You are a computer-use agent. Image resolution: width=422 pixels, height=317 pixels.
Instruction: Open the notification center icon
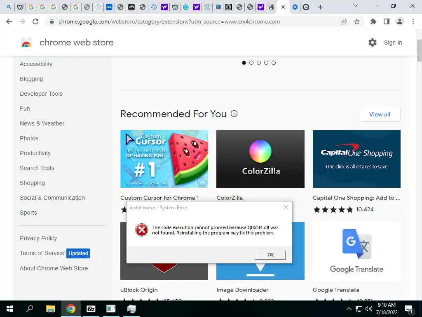point(409,309)
